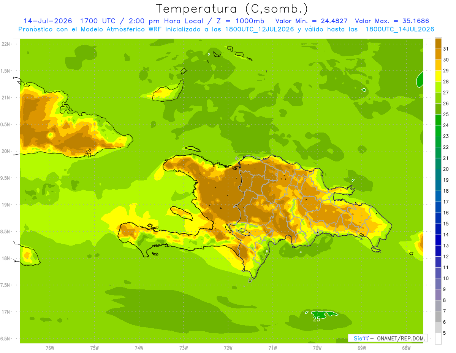Image resolution: width=456 pixels, height=353 pixels.
Task: Click colorbar label 20
Action: pyautogui.click(x=446, y=169)
